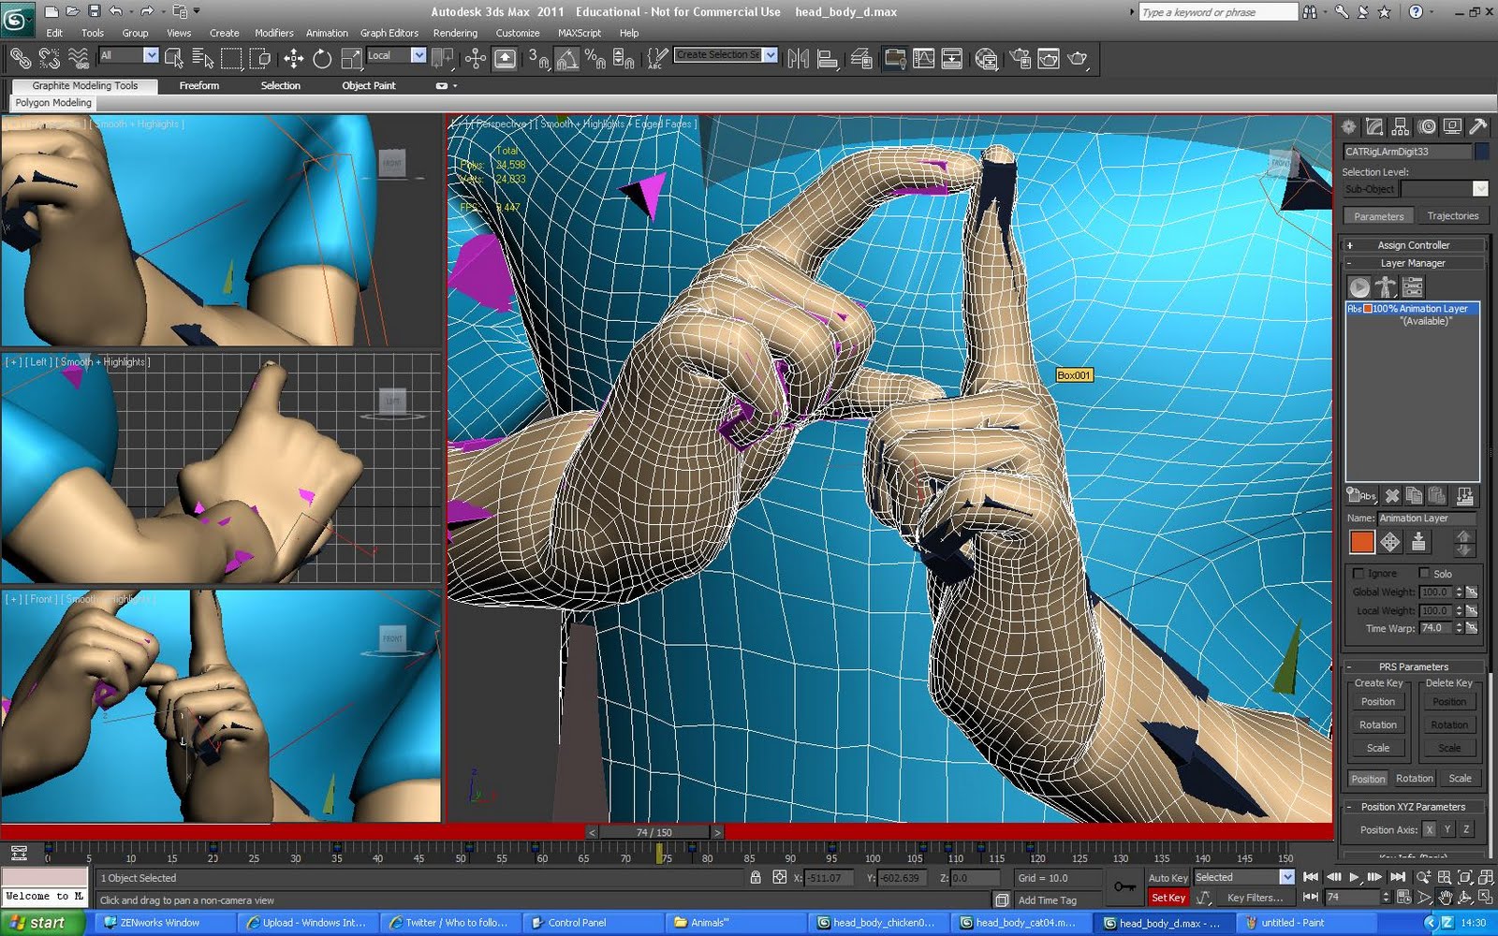Toggle Set Key mode
The height and width of the screenshot is (936, 1498).
click(x=1168, y=898)
